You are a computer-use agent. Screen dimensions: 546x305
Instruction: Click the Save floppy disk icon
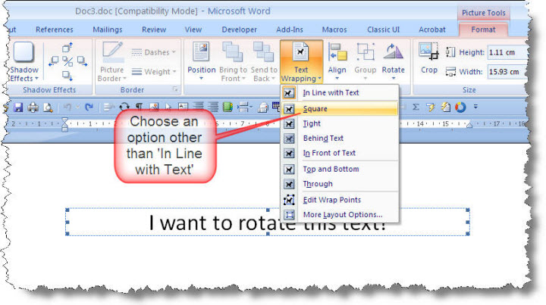click(18, 107)
